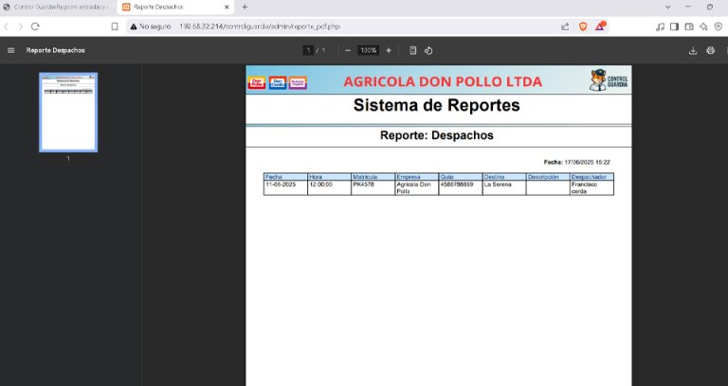The width and height of the screenshot is (728, 386).
Task: Click the Fecha 17/06/2025 timestamp text
Action: pos(576,162)
